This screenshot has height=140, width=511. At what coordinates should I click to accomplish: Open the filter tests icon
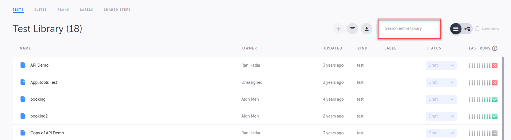point(353,29)
